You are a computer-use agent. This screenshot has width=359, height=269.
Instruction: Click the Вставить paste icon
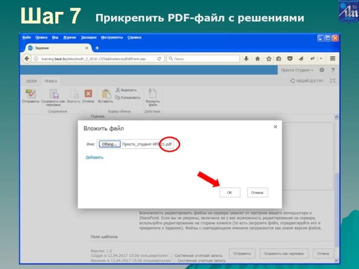105,96
